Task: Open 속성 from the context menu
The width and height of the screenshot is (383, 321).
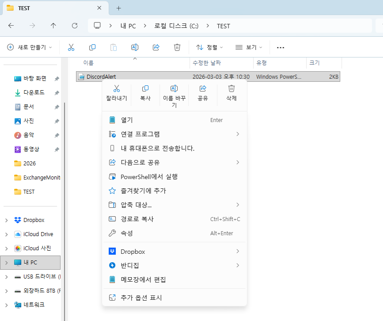Action: 127,233
